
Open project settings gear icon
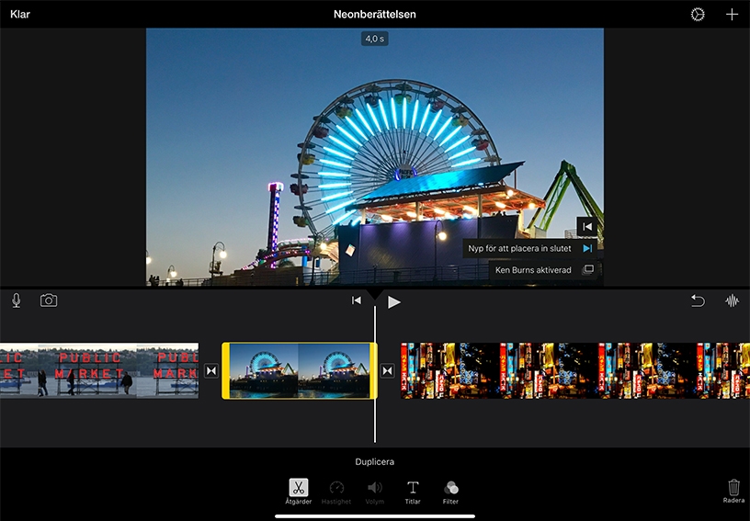[x=698, y=15]
